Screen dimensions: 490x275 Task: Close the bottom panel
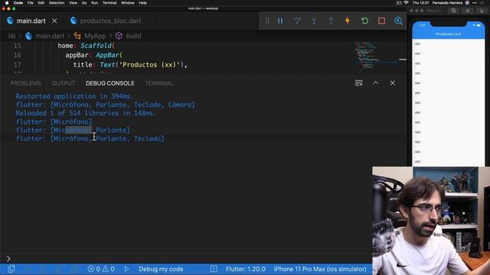point(393,83)
